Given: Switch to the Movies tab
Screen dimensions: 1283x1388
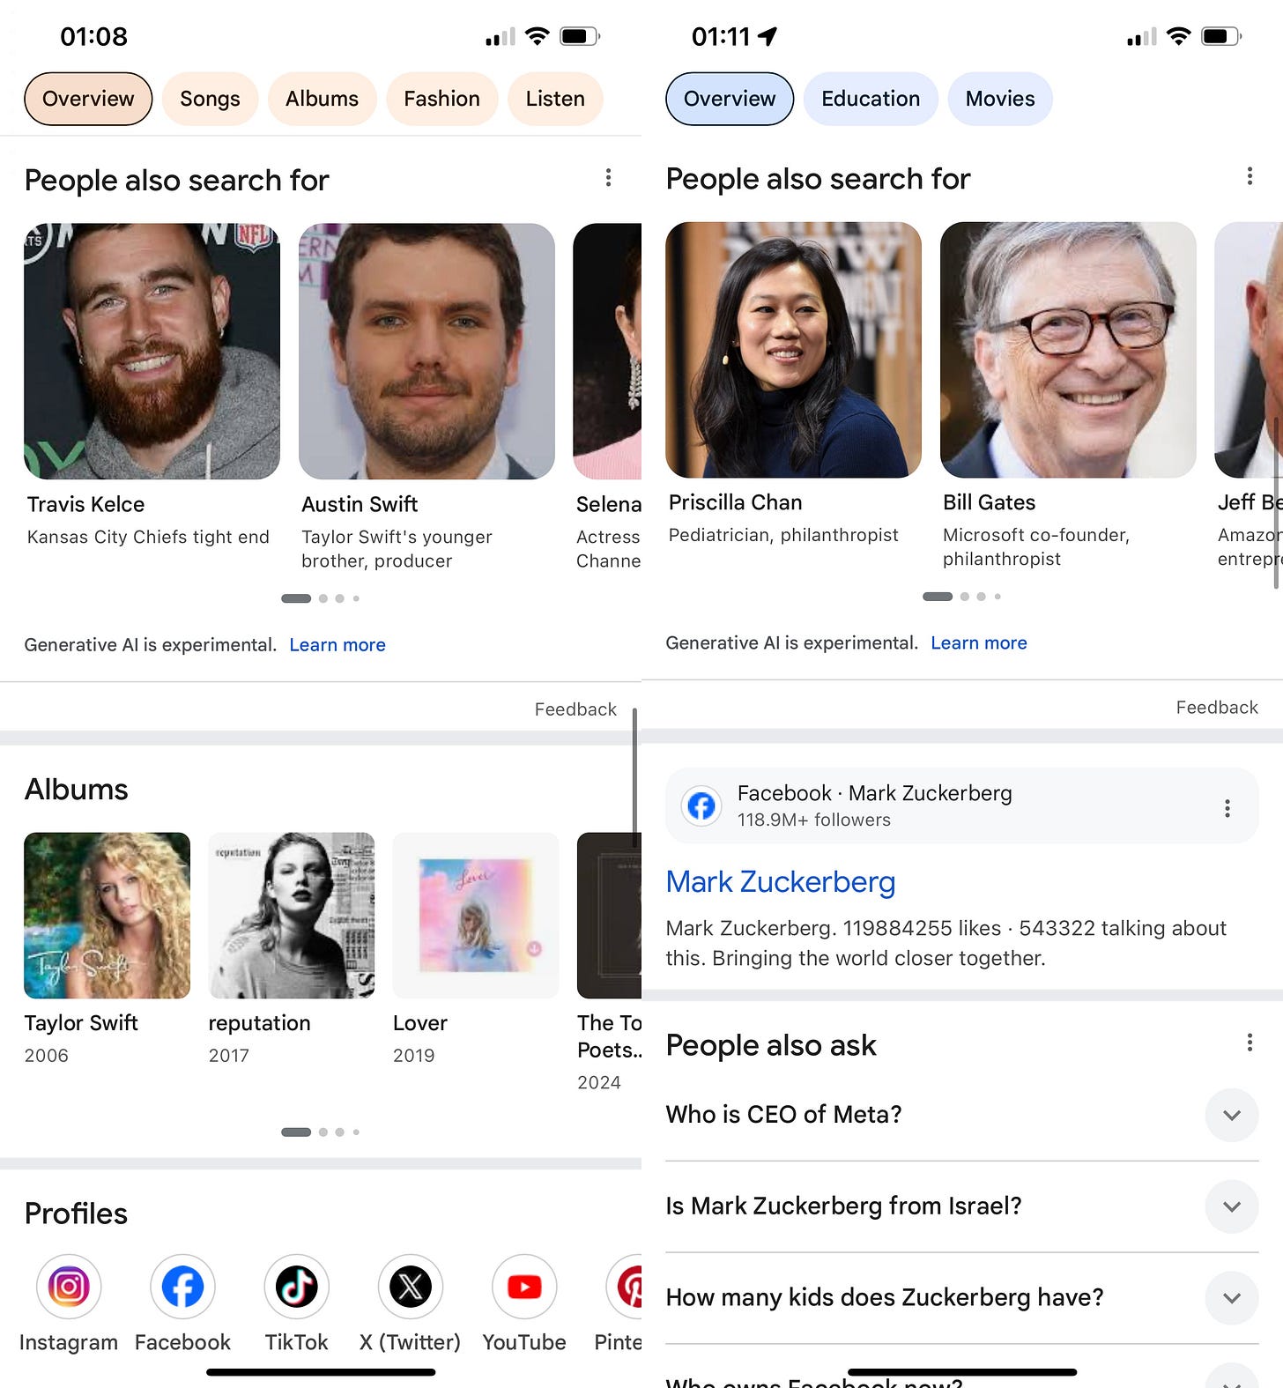Looking at the screenshot, I should [1000, 99].
